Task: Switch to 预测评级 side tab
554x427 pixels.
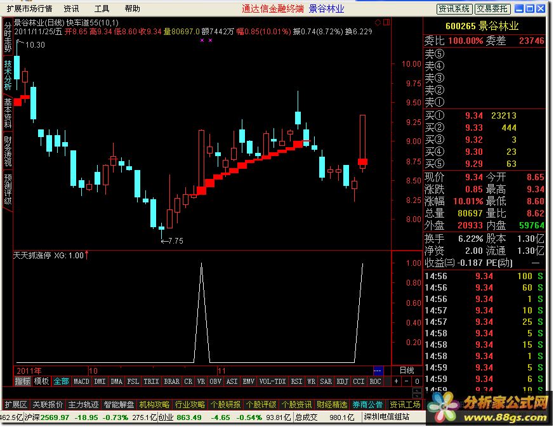Action: (x=8, y=189)
